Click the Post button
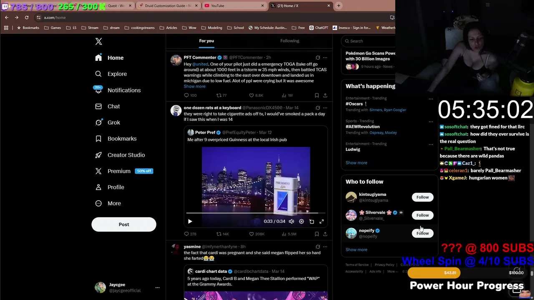 (x=124, y=224)
